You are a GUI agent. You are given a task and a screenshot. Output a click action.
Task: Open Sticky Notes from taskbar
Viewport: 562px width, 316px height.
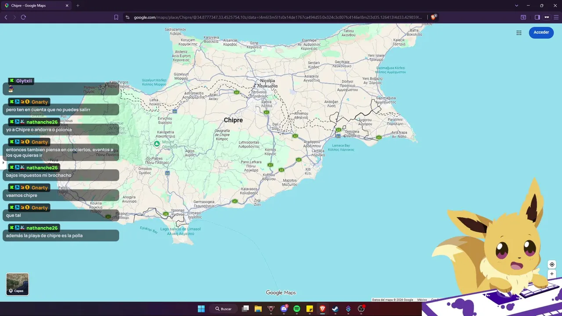coord(310,309)
